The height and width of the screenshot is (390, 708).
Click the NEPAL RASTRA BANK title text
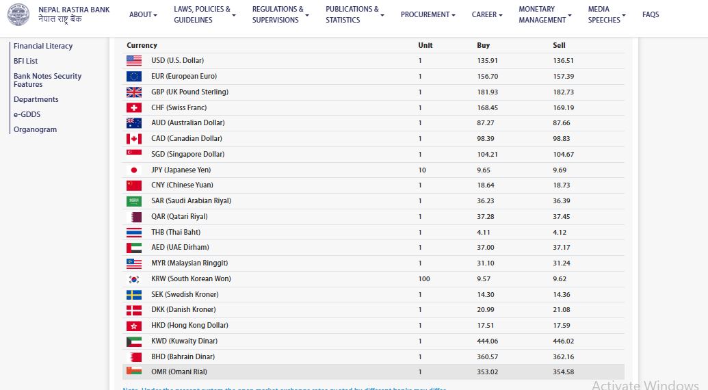pyautogui.click(x=74, y=10)
